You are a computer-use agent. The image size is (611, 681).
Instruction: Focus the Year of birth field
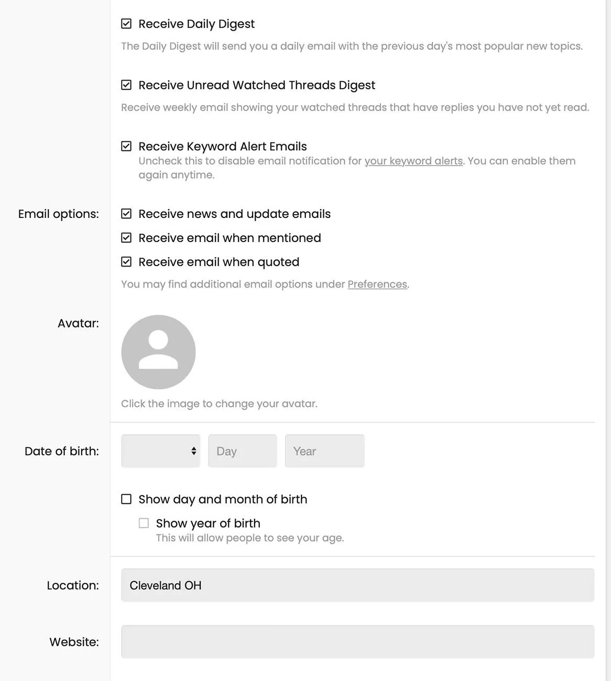pos(324,451)
